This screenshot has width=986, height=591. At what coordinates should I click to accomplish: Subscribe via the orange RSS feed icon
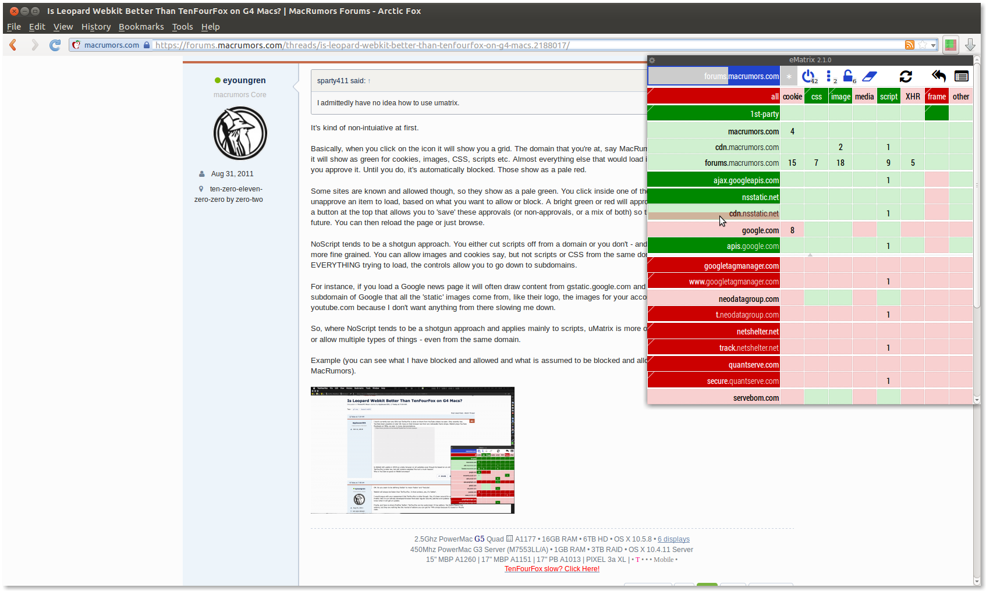[909, 45]
